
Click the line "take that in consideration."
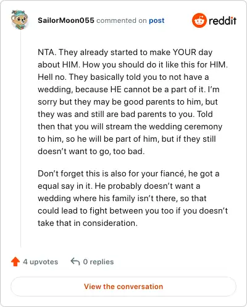pos(88,223)
